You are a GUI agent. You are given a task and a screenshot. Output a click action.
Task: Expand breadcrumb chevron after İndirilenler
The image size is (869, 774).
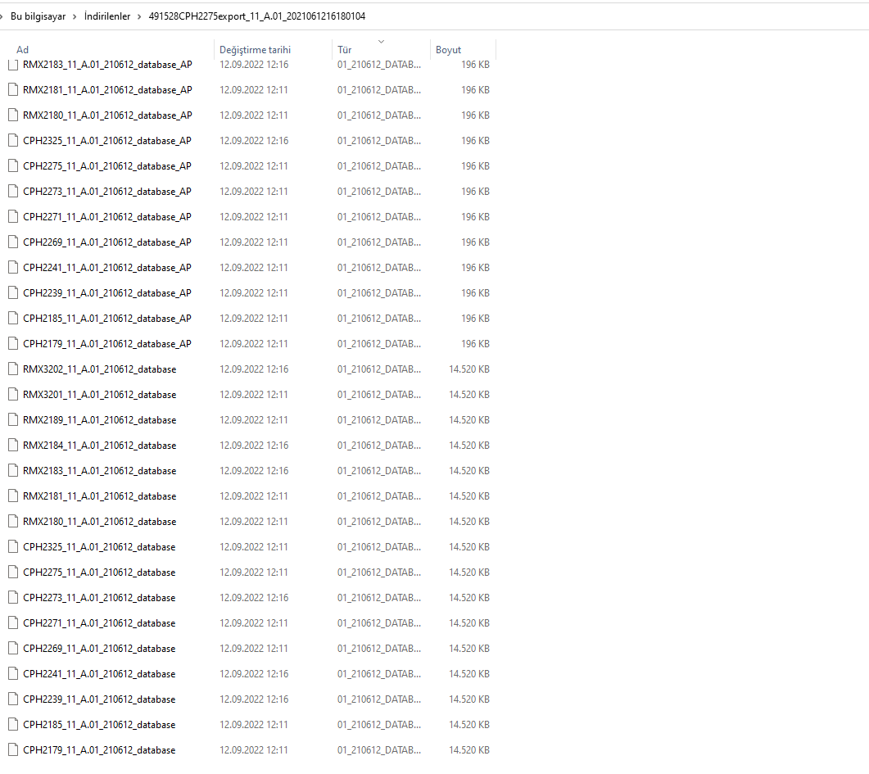coord(140,16)
